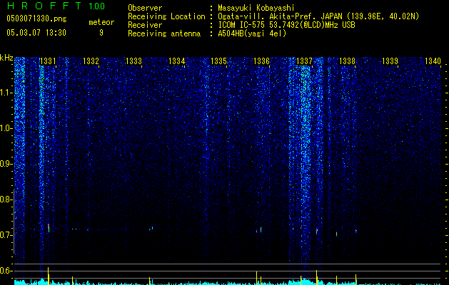
Task: Click the 0.8 kHz axis label
Action: click(x=6, y=199)
